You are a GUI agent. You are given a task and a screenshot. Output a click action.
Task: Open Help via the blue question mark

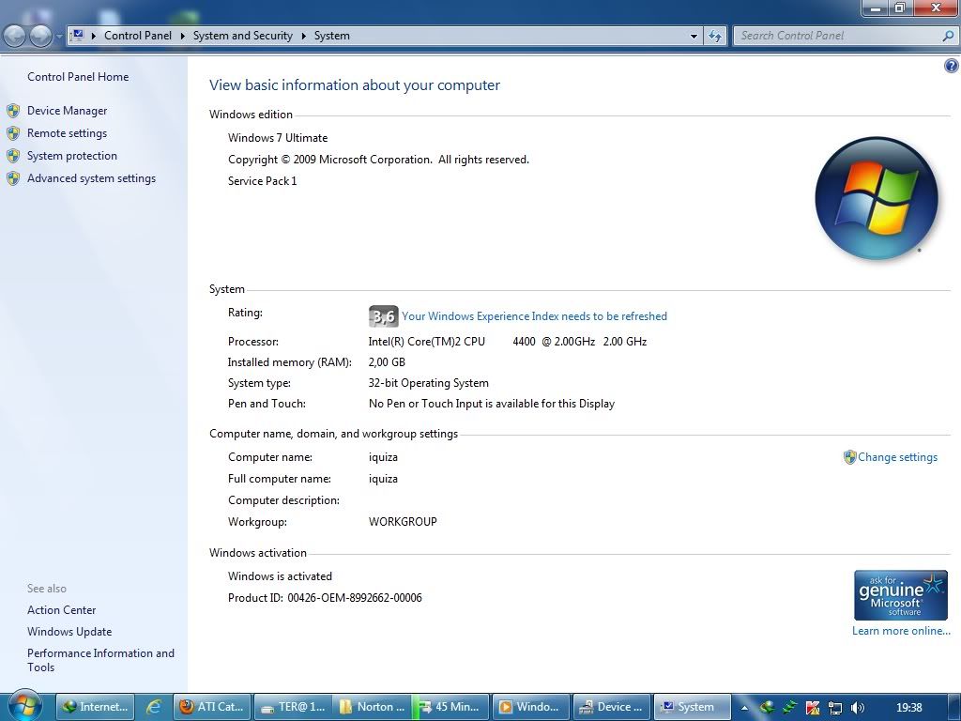[952, 66]
